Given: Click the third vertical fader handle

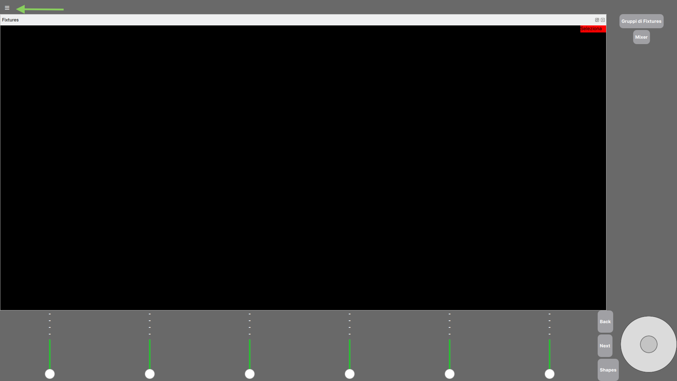Looking at the screenshot, I should tap(250, 374).
